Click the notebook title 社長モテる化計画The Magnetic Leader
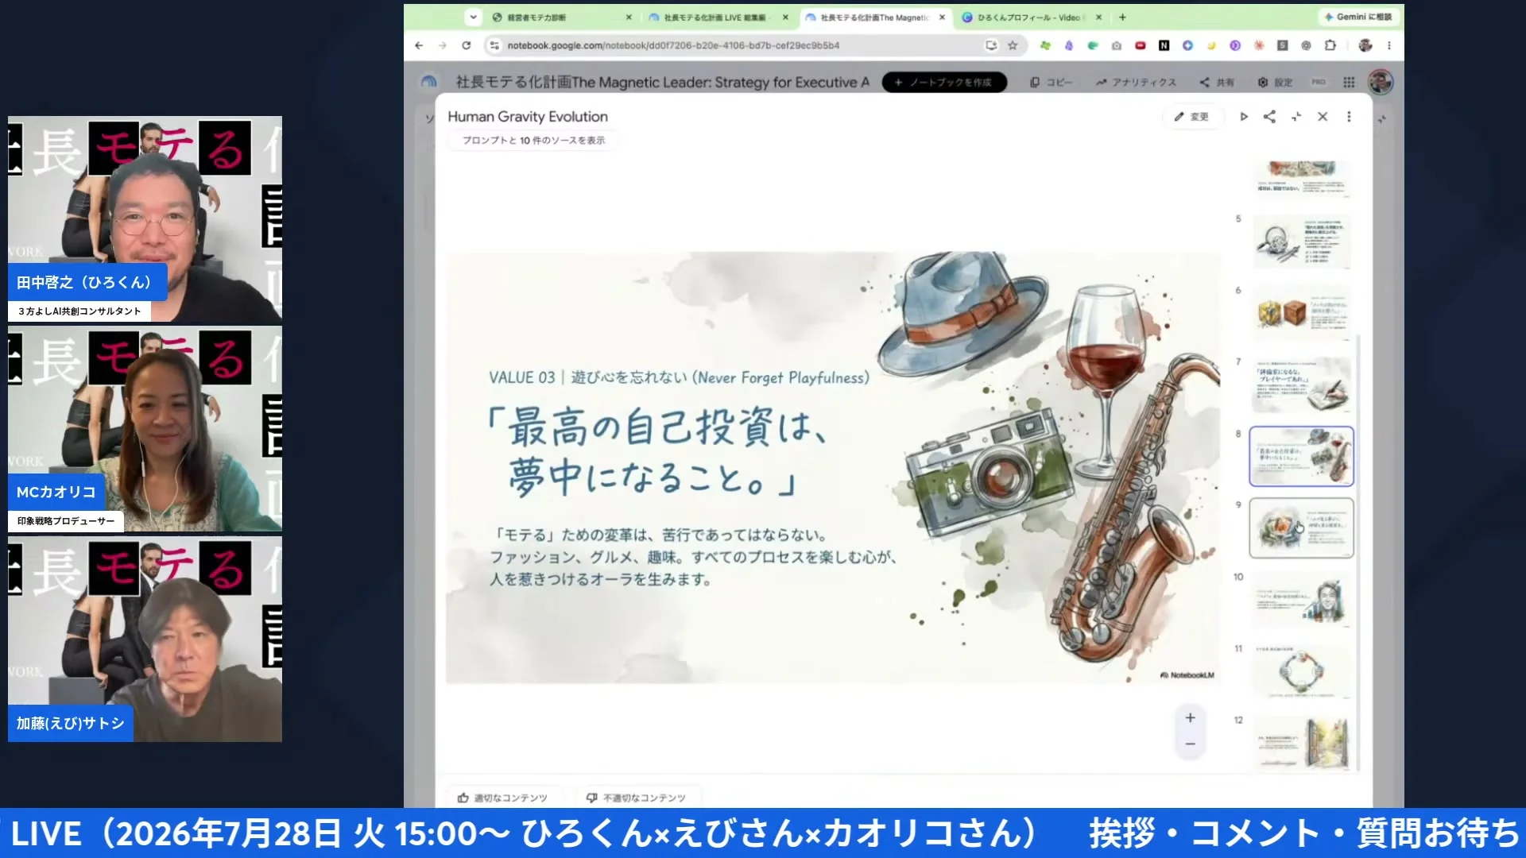The width and height of the screenshot is (1526, 858). (x=662, y=82)
